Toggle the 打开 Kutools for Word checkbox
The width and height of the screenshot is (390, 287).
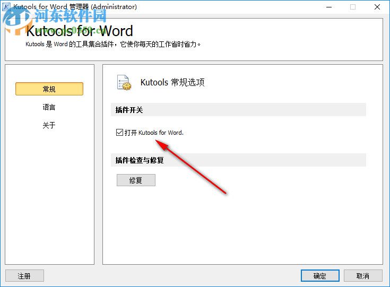(119, 132)
